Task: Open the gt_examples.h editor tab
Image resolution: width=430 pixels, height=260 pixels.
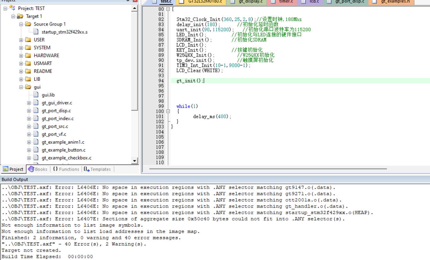Action: [392, 2]
